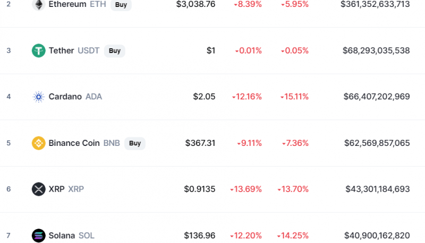Open the XRP coin name link
This screenshot has height=243, width=425.
pyautogui.click(x=66, y=189)
